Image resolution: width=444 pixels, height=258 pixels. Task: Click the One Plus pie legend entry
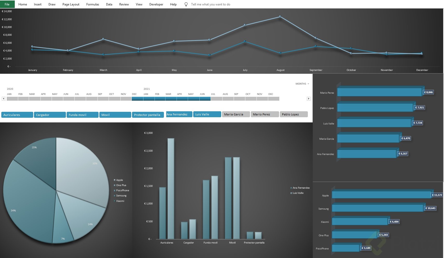120,185
